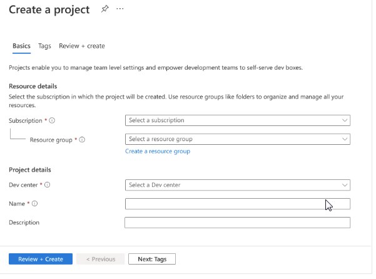Open the more options ellipsis menu
376x279 pixels.
120,9
